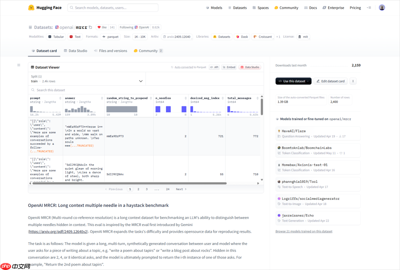This screenshot has width=400, height=270.
Task: Sort the random_string_to_prepend column
Action: (151, 98)
